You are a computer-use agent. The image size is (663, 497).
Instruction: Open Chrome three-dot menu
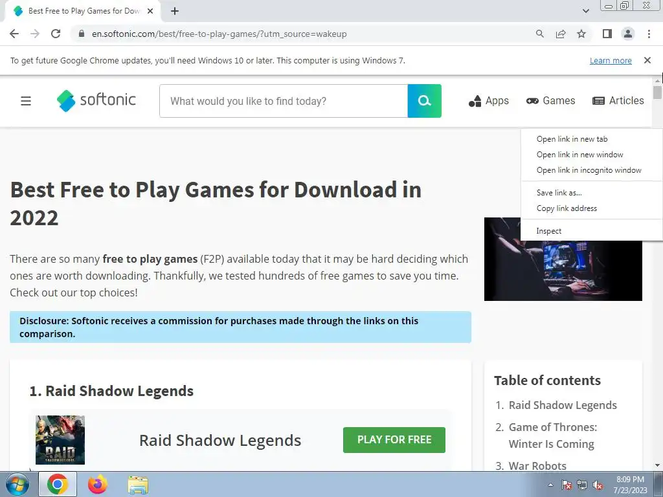tap(649, 34)
